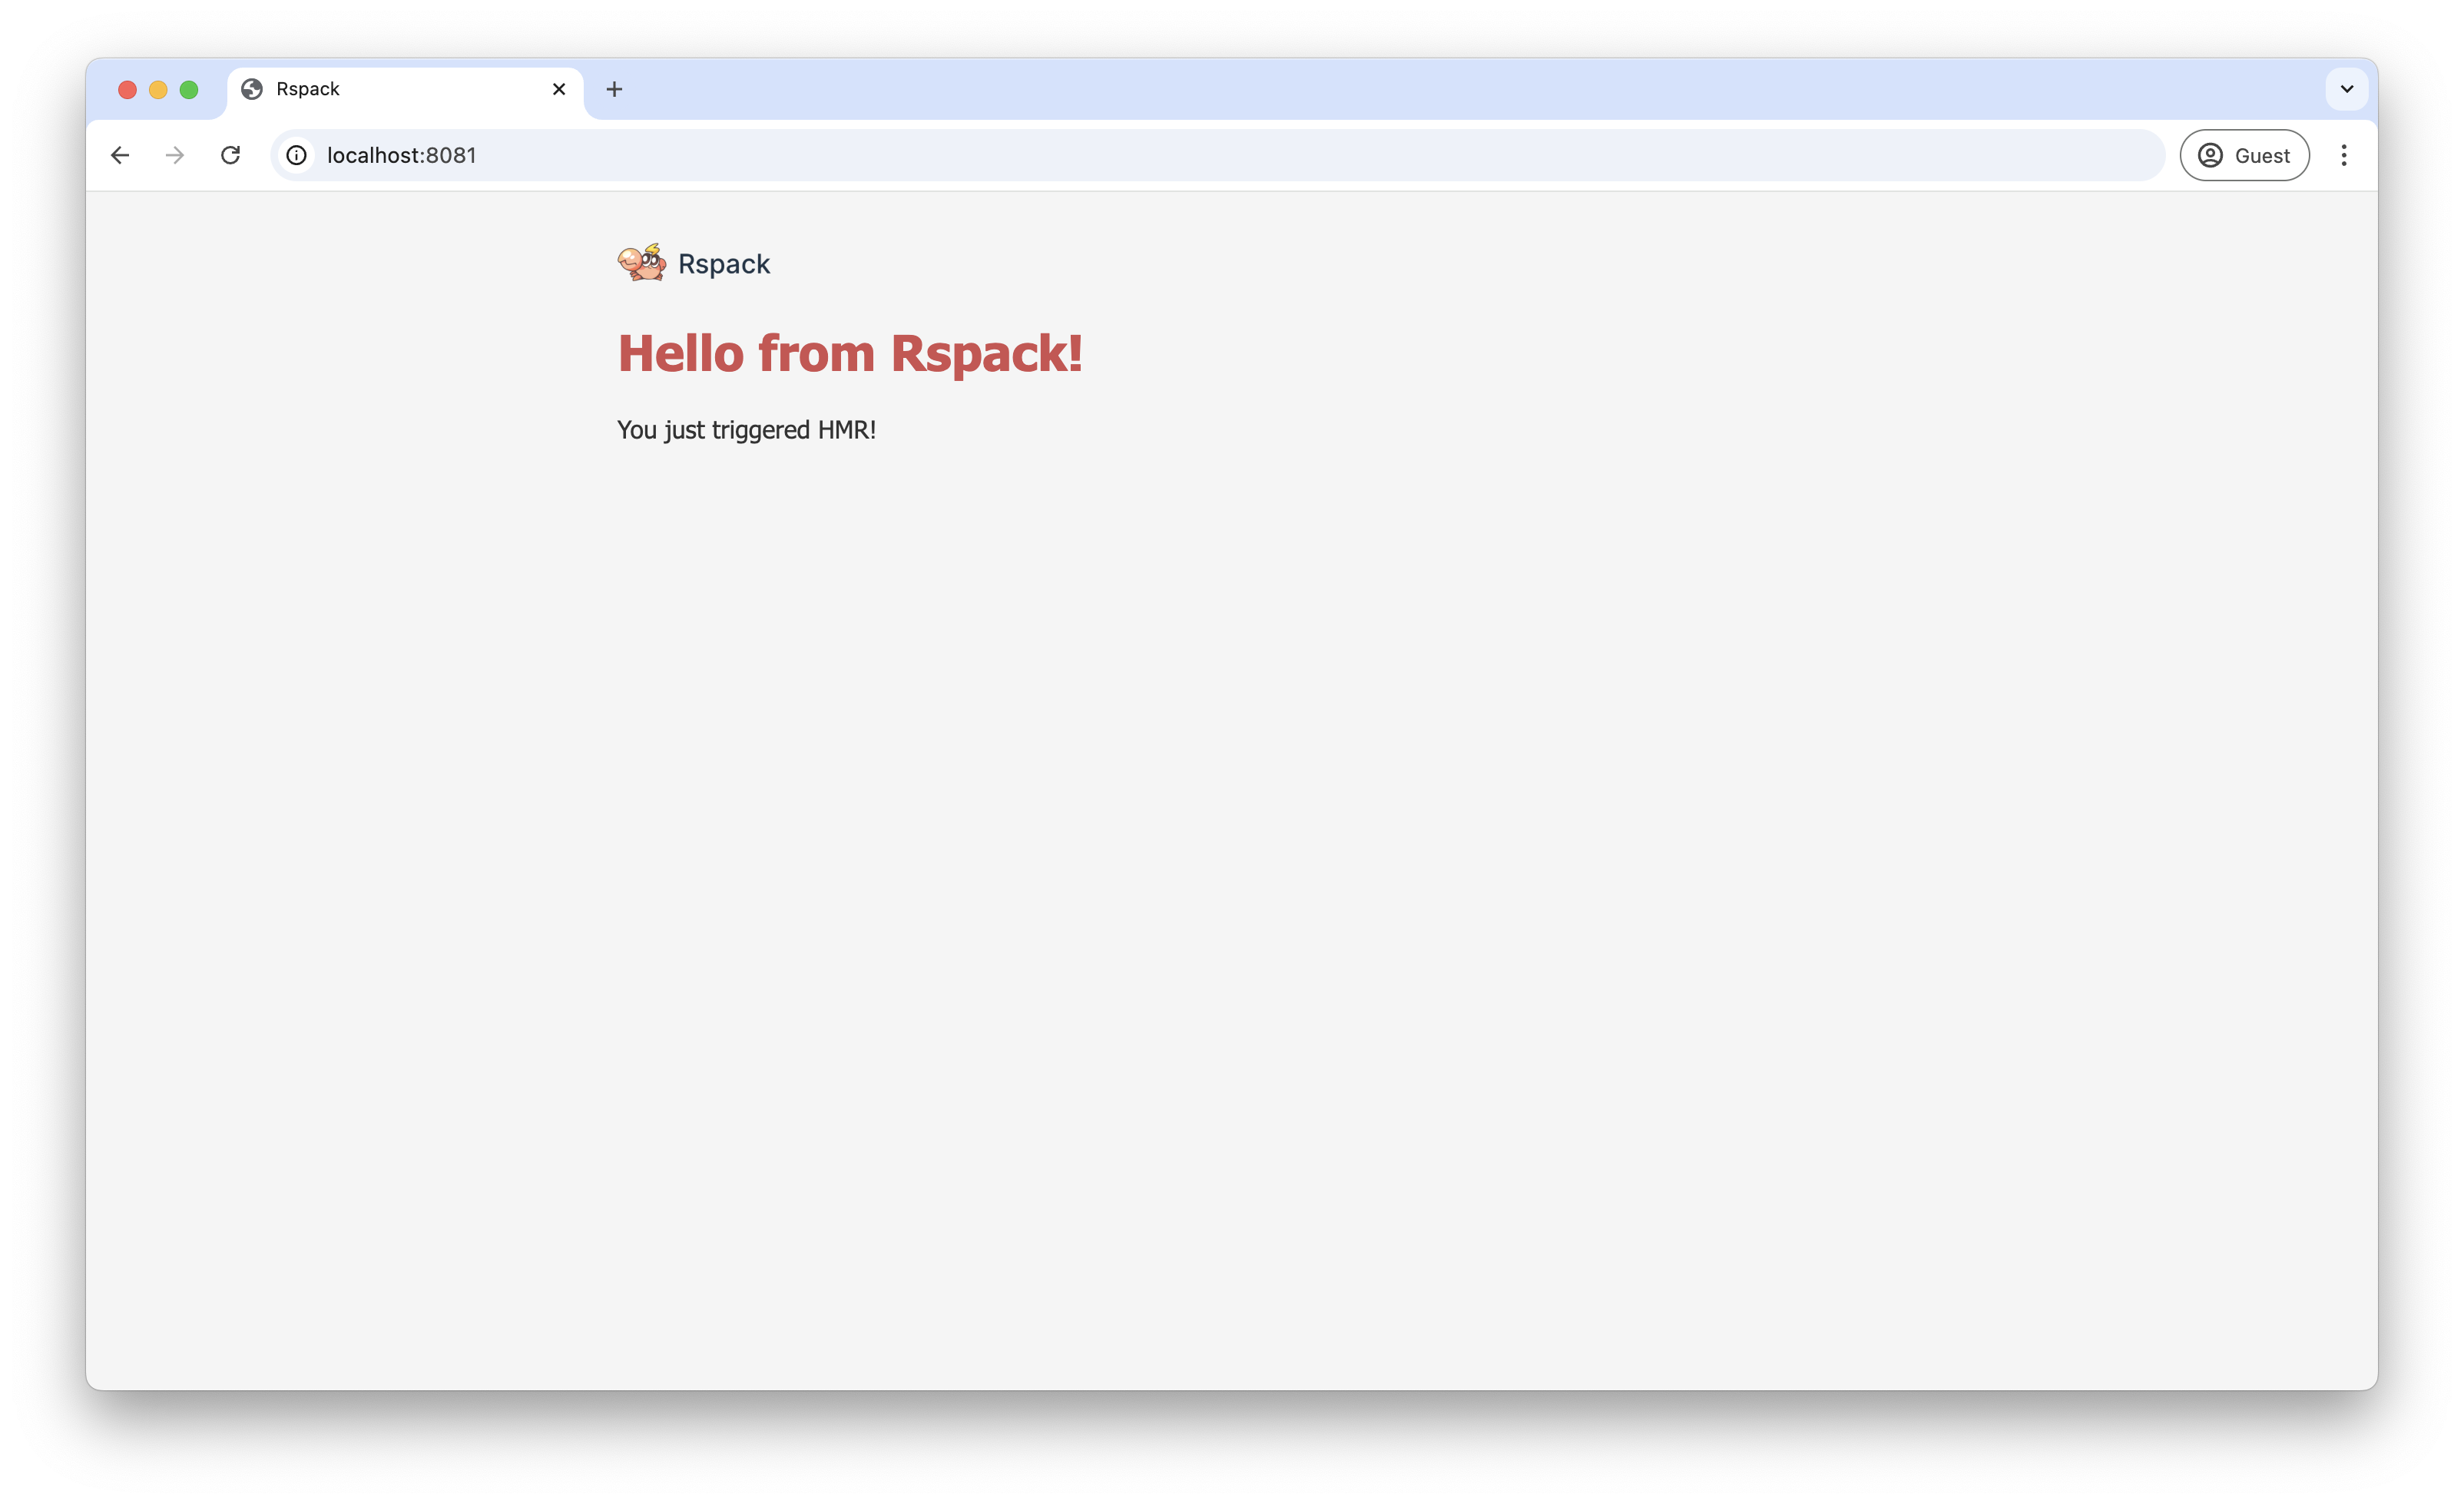The image size is (2464, 1504).
Task: Click the browser back arrow
Action: point(120,155)
